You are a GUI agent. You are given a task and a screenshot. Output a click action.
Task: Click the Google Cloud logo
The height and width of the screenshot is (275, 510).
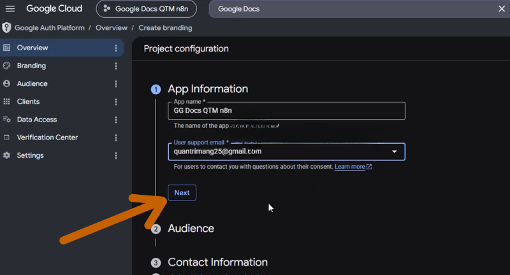(54, 9)
